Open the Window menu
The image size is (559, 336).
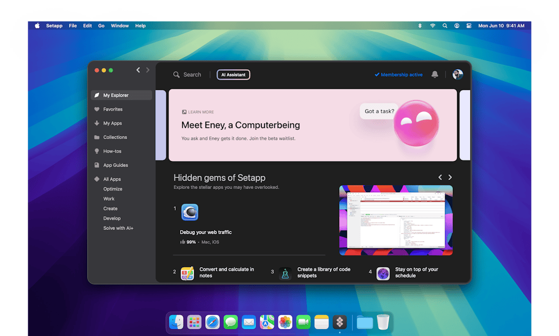click(x=120, y=26)
